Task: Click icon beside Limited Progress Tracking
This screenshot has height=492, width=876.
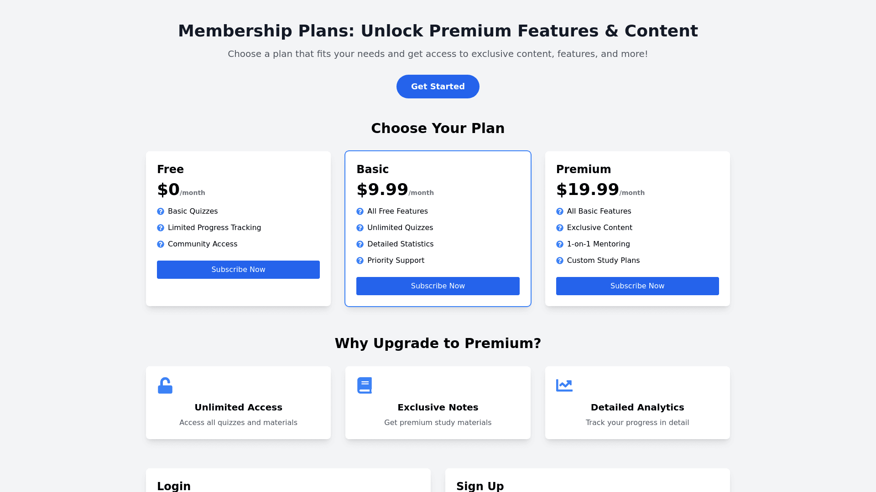Action: (x=161, y=228)
